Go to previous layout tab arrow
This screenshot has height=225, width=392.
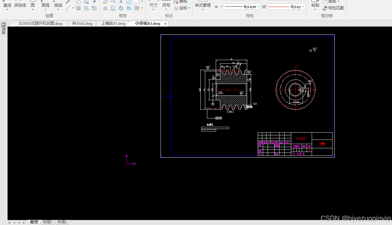click(14, 223)
